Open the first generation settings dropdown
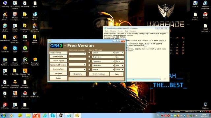This screenshot has height=118, width=211. 77,54
